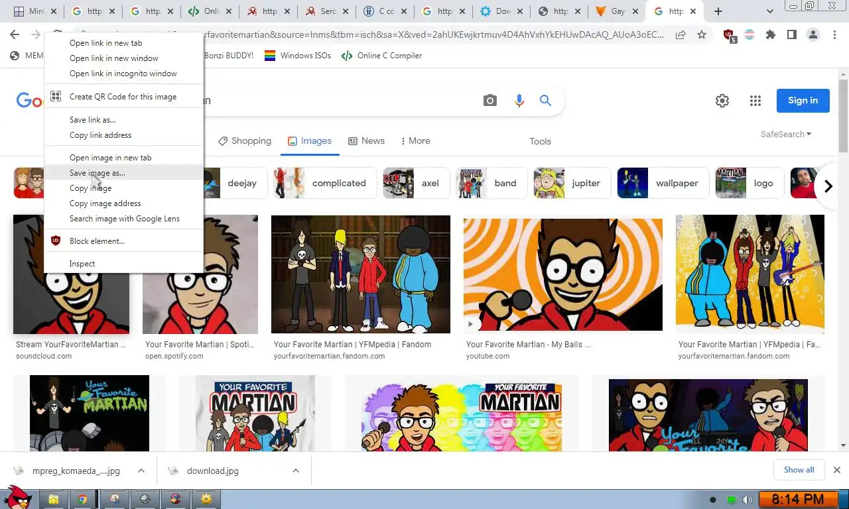Open the SafeSearch dropdown

(786, 134)
